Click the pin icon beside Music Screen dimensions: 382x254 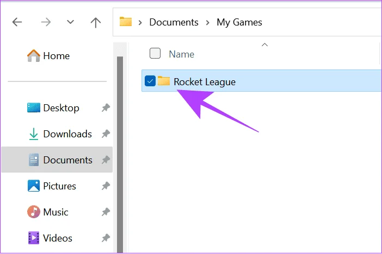tap(106, 212)
